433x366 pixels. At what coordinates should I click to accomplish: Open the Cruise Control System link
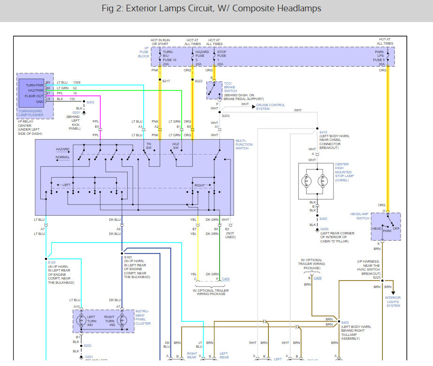pyautogui.click(x=270, y=107)
